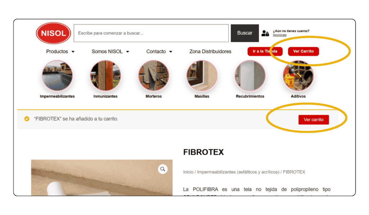
Task: Open the Aditivos category circle
Action: pyautogui.click(x=298, y=76)
